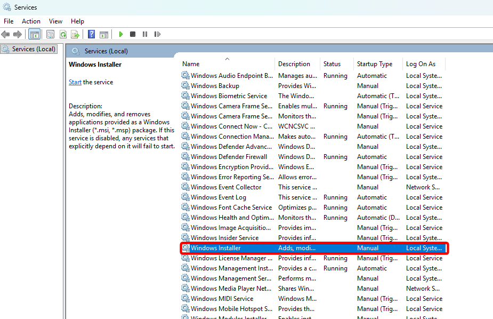Open Help via the question mark icon
The height and width of the screenshot is (319, 493).
point(91,34)
